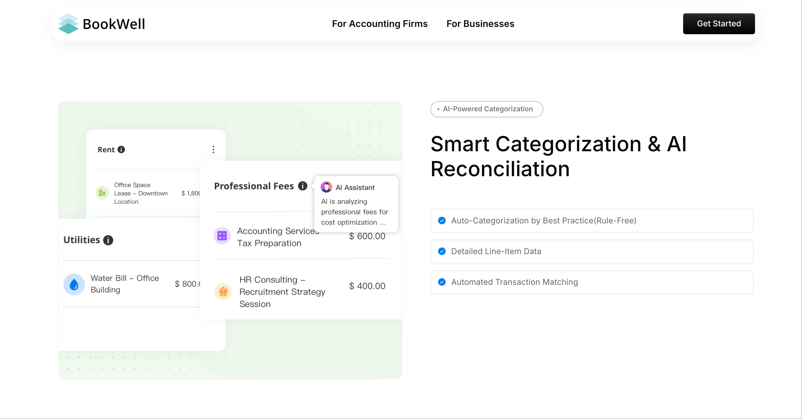Click the AI Assistant avatar icon

coord(326,187)
